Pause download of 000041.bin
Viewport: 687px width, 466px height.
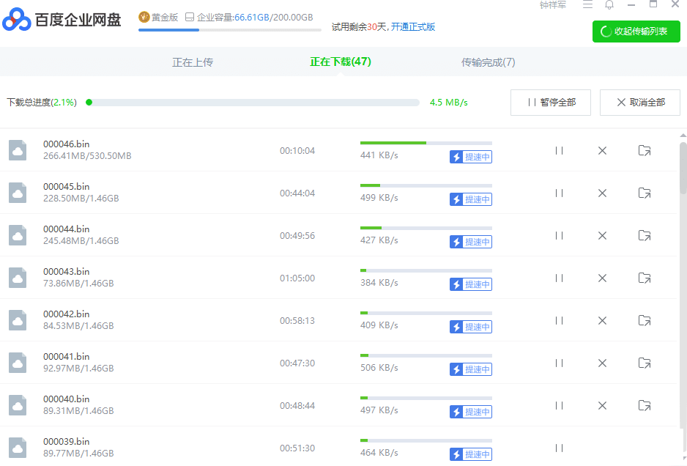559,363
